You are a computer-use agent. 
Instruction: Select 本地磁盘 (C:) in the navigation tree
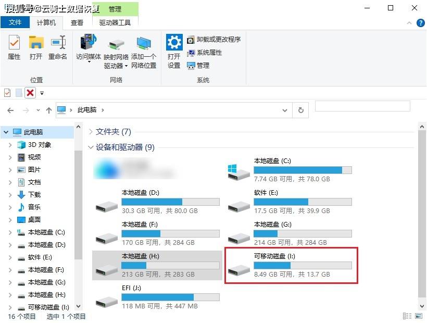click(46, 232)
